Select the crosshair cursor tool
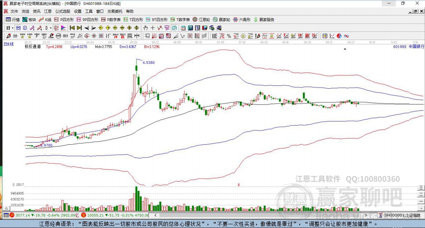 [153, 28]
